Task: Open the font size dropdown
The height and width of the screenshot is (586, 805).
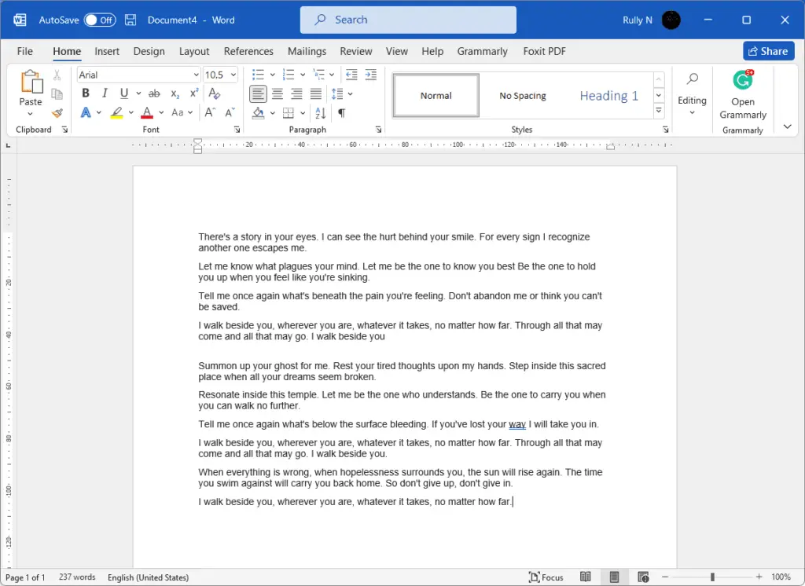Action: 235,74
